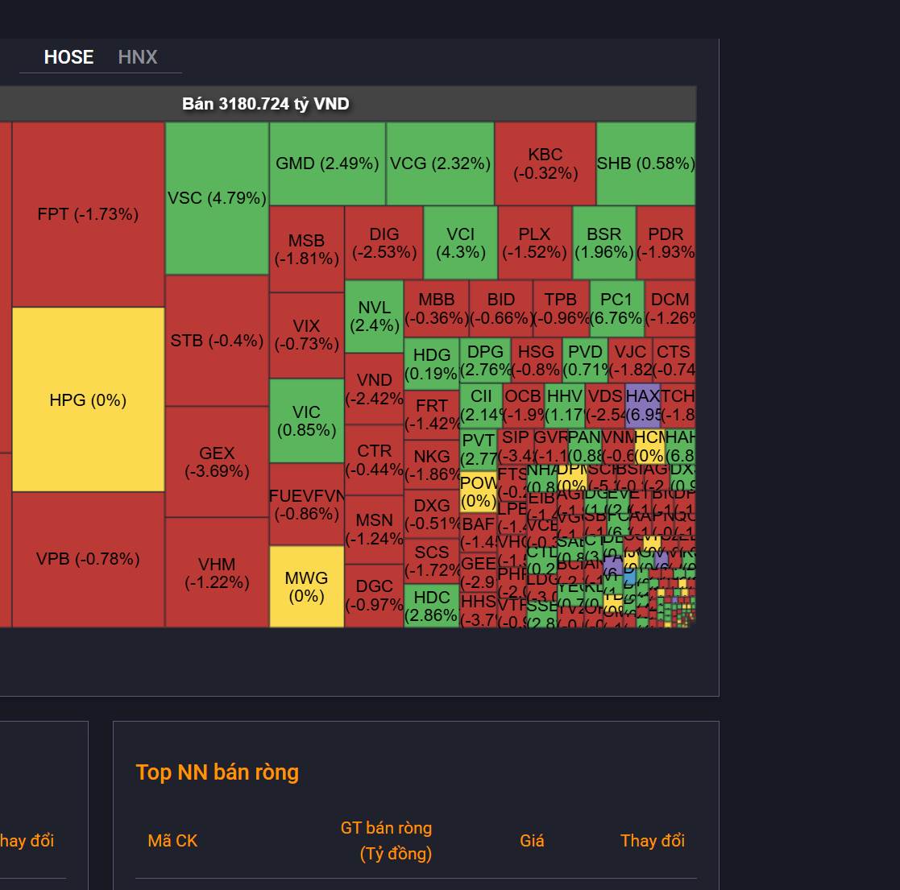900x890 pixels.
Task: Select the HOSE tab
Action: pyautogui.click(x=68, y=57)
